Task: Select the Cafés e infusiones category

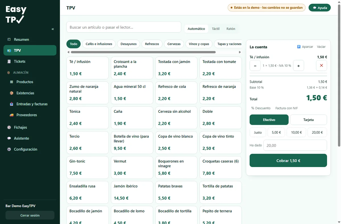Action: pyautogui.click(x=99, y=44)
